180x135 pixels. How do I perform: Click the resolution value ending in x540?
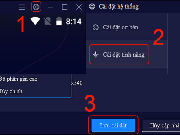[77, 83]
